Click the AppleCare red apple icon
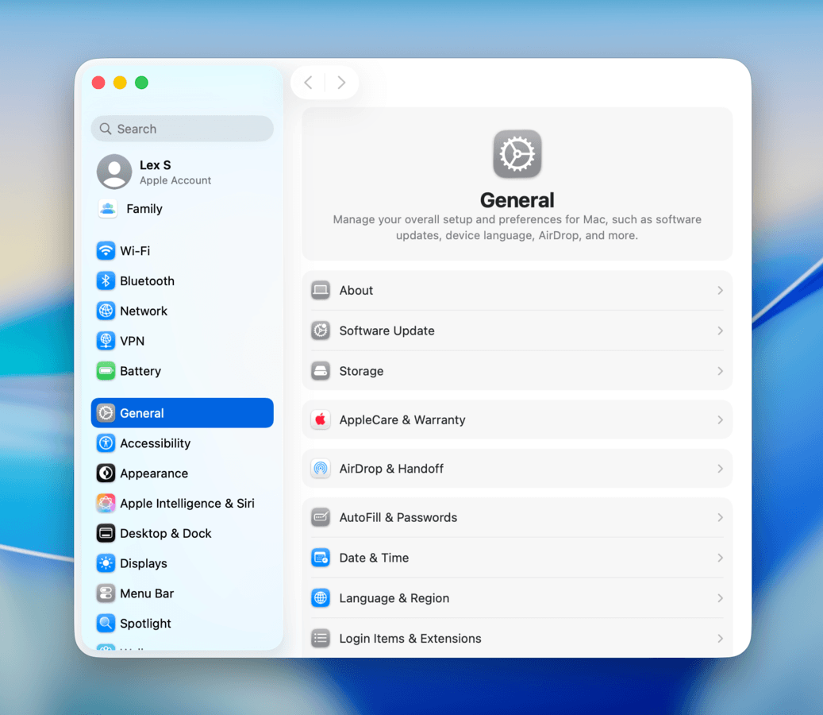 point(320,419)
